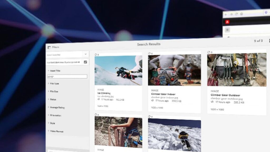Uncheck the content path checkbox

coord(85,62)
